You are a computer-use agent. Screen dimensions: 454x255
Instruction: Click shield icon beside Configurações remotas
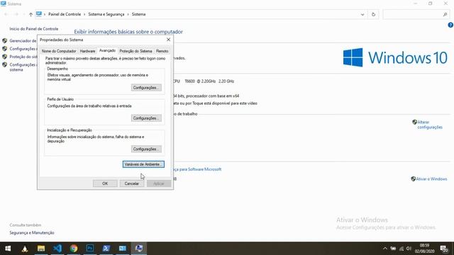pos(4,49)
